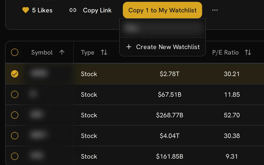Click the 9.31 P/E ratio value
This screenshot has width=264, height=165.
click(x=232, y=156)
